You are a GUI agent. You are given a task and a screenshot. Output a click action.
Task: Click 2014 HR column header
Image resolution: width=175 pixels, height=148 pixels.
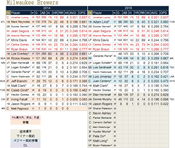pyautogui.click(x=55, y=13)
